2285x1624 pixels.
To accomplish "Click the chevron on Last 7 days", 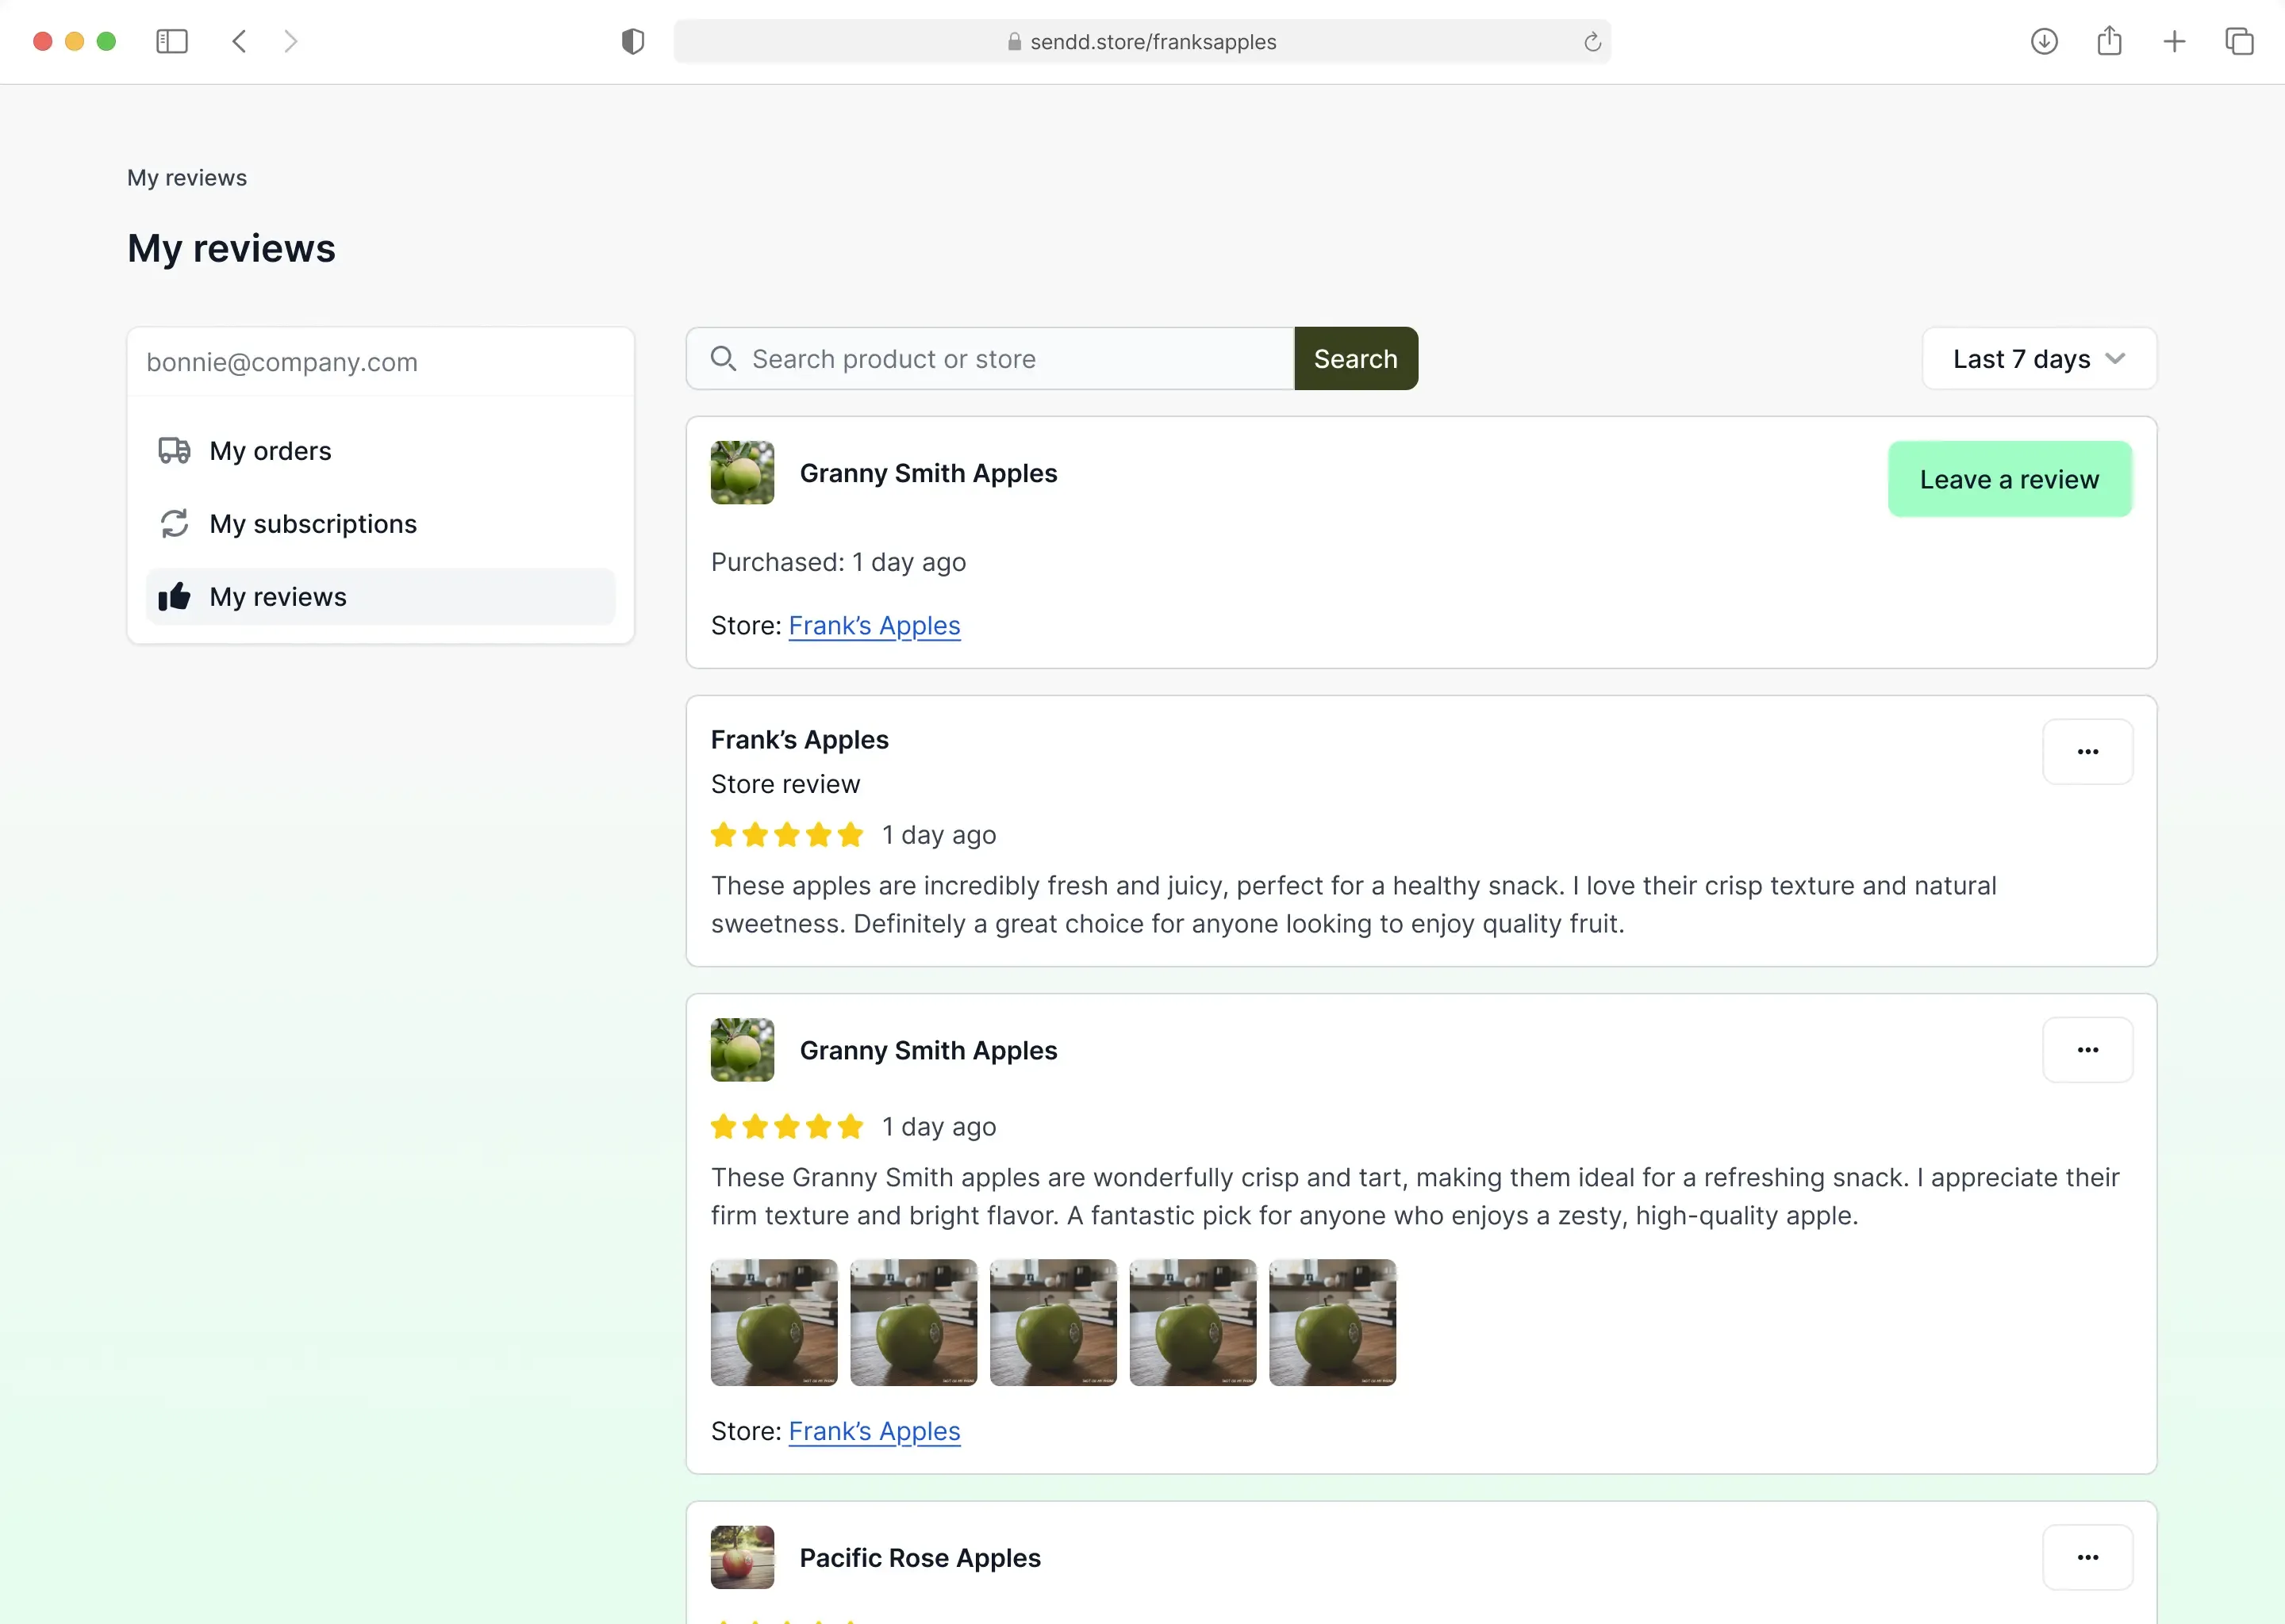I will coord(2115,358).
